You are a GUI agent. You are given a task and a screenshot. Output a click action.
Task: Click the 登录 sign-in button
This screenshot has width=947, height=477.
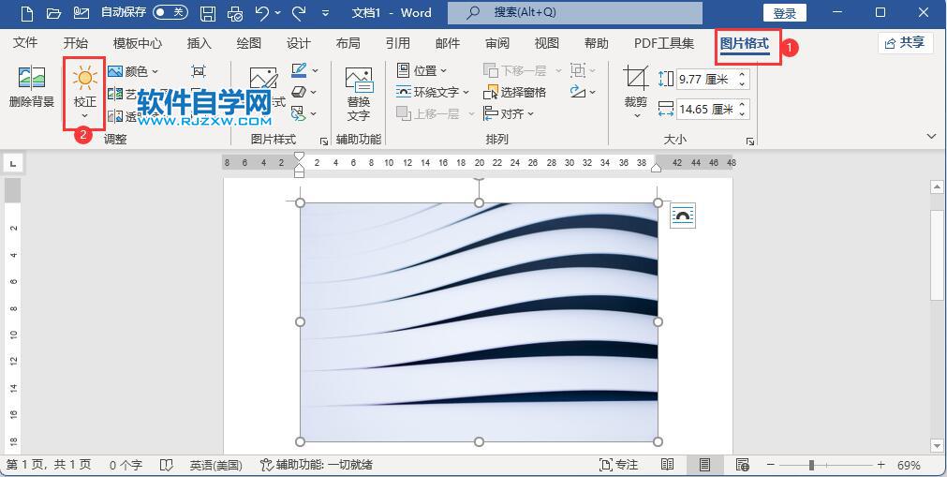coord(785,13)
